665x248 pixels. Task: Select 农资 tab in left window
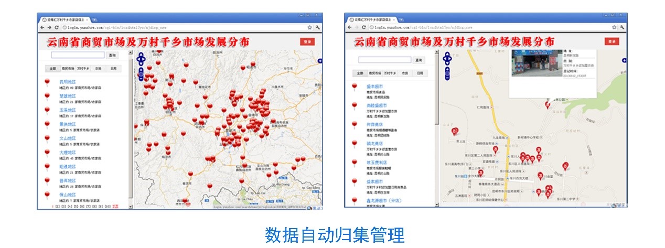[98, 69]
